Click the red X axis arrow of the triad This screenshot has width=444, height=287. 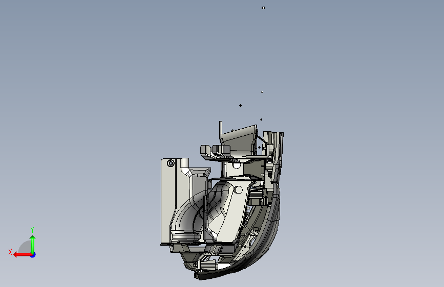(x=23, y=255)
